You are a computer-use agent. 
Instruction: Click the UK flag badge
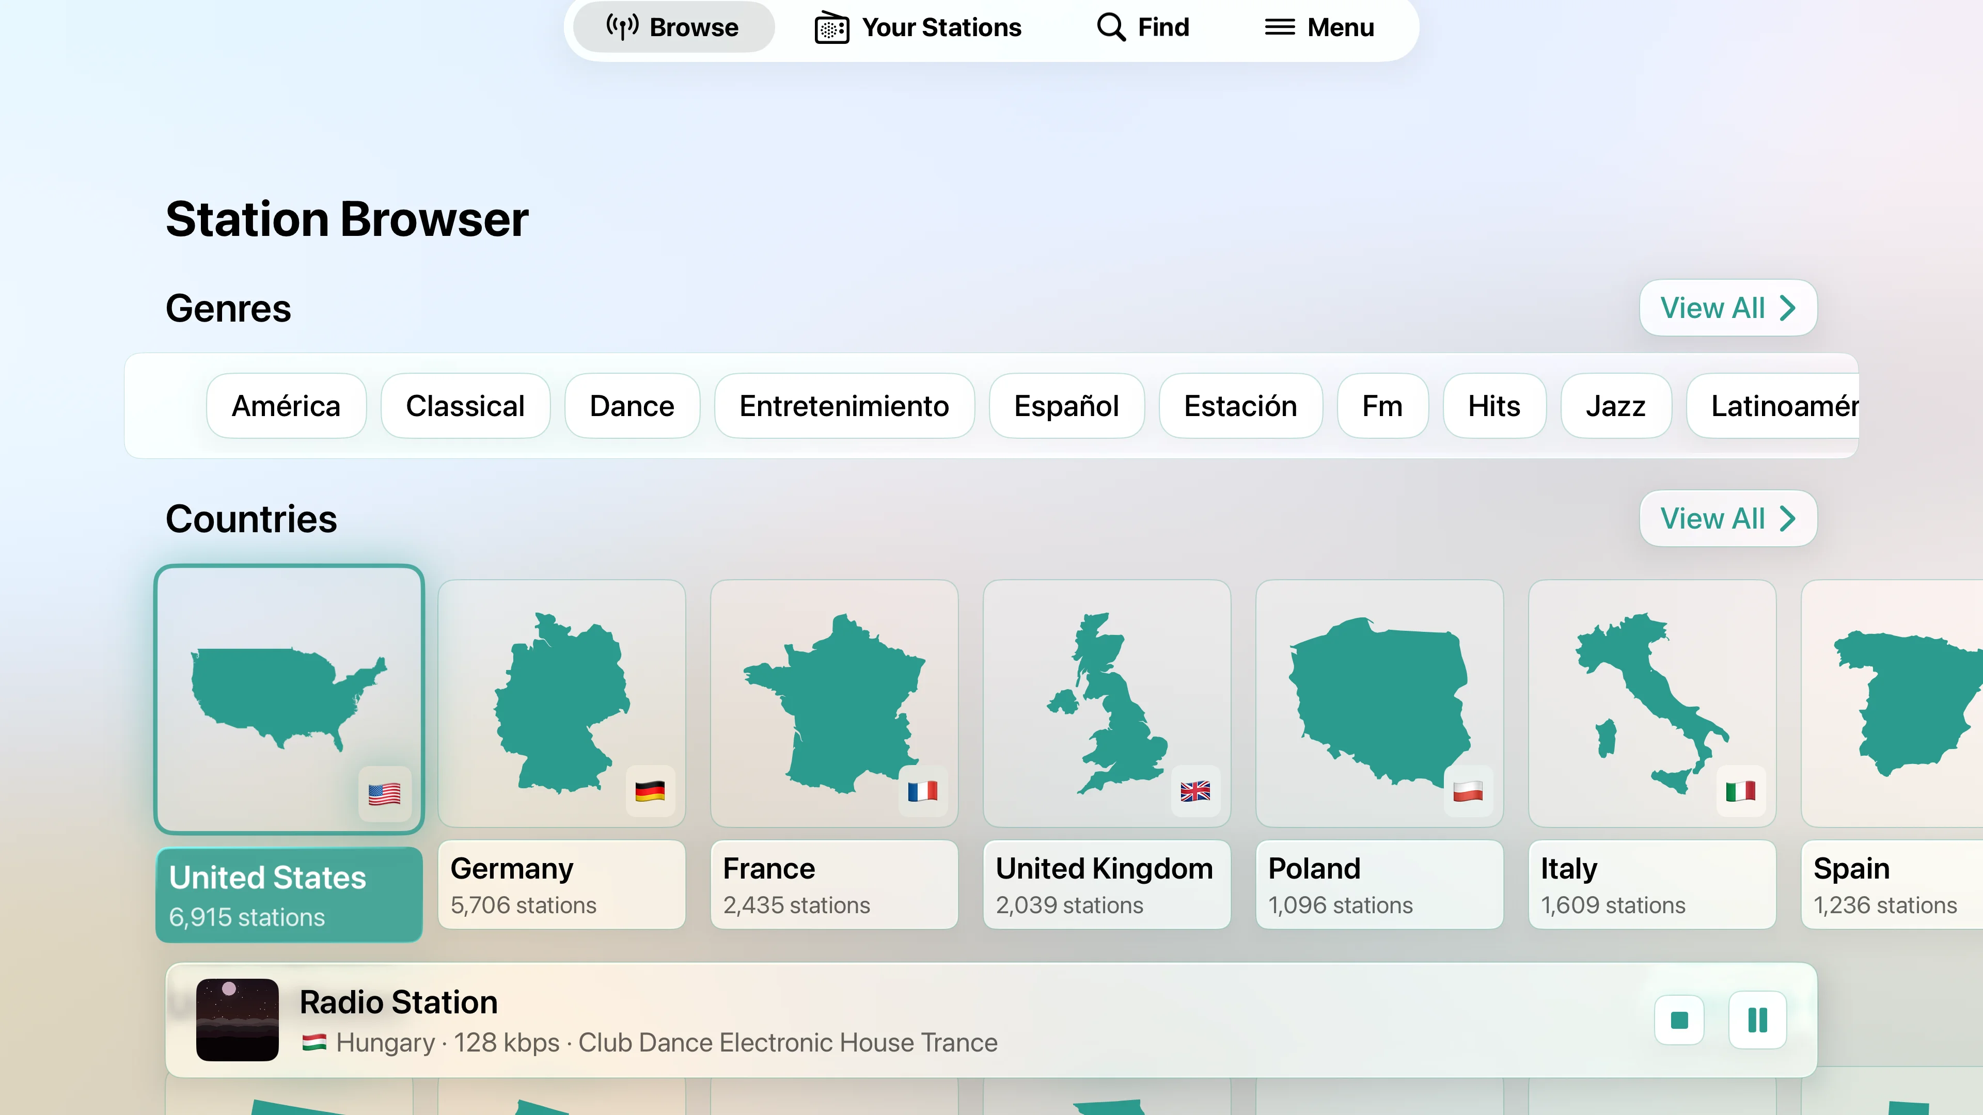point(1195,791)
